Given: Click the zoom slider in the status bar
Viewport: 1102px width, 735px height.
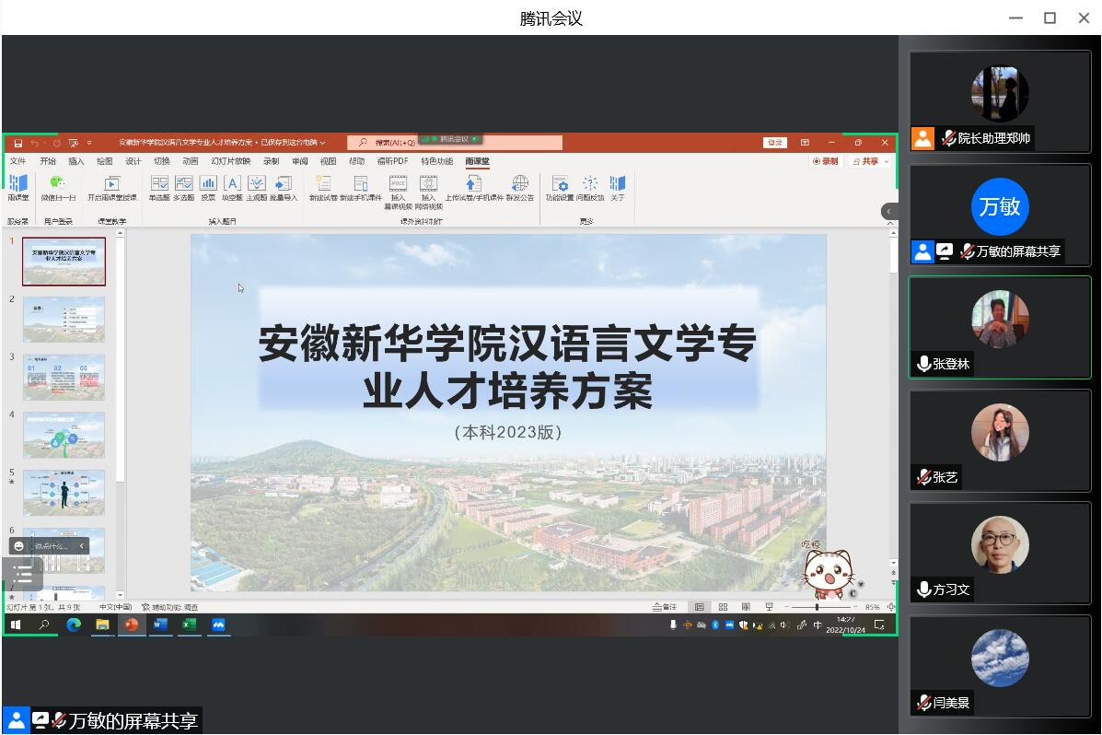Looking at the screenshot, I should pos(817,607).
